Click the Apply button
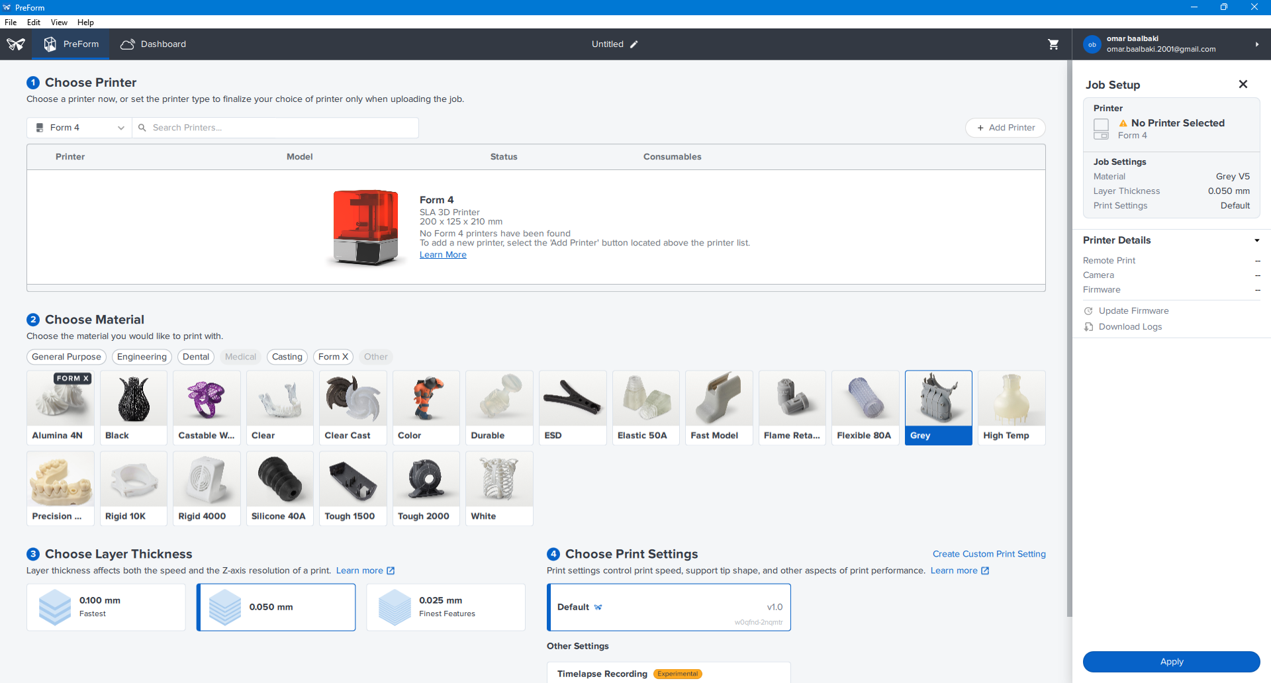 pyautogui.click(x=1171, y=662)
